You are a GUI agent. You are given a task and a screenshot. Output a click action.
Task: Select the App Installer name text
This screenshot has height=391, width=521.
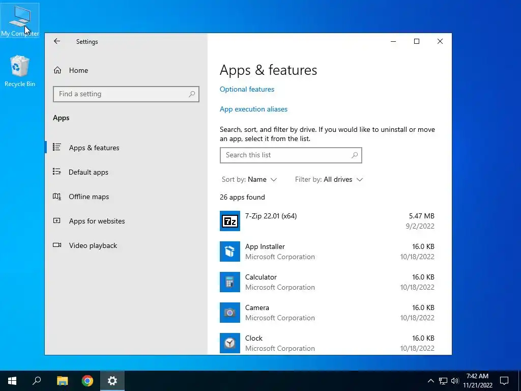tap(265, 247)
